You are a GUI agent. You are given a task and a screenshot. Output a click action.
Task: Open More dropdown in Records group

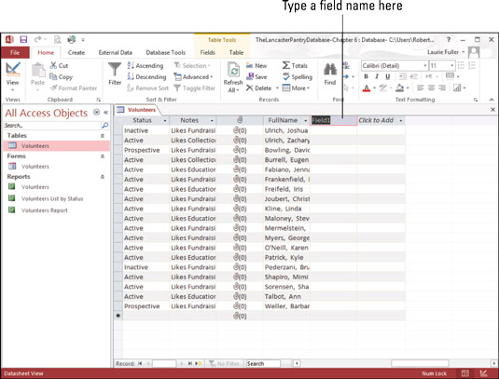(296, 88)
